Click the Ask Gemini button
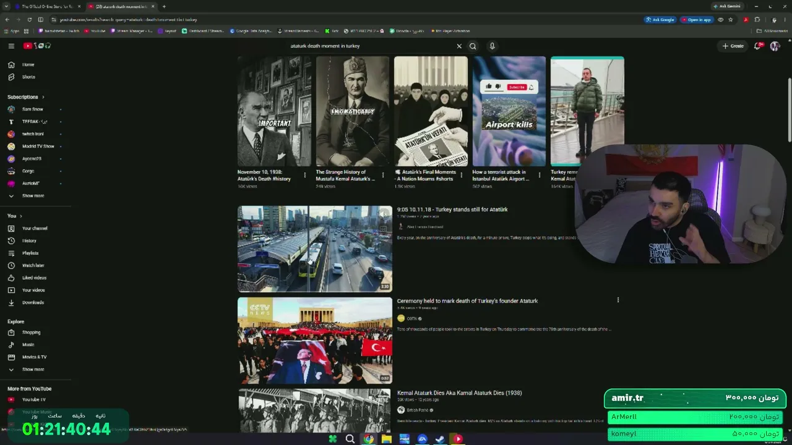Viewport: 792px width, 445px height. click(x=727, y=6)
